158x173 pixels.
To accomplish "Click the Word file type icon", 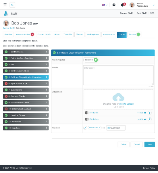I will [87, 119].
